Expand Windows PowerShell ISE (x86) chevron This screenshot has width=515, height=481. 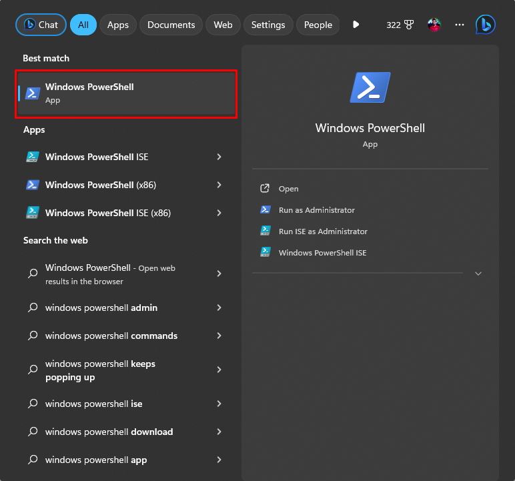[x=219, y=213]
